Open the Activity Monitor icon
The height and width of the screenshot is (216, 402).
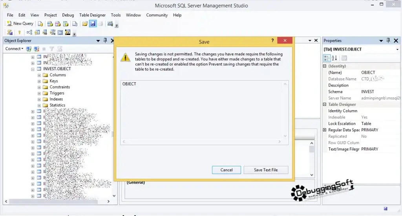click(110, 24)
